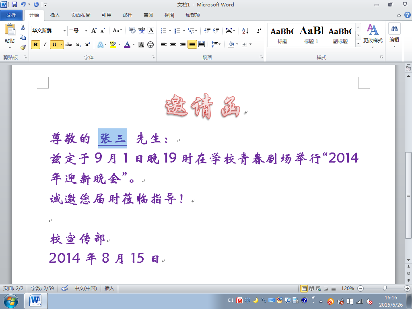Open Styles pane launcher
Screen dimensions: 412x309
click(x=381, y=57)
